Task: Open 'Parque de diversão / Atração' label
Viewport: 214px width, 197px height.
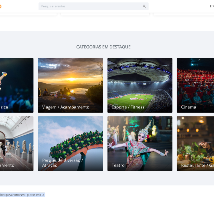Action: (62, 163)
